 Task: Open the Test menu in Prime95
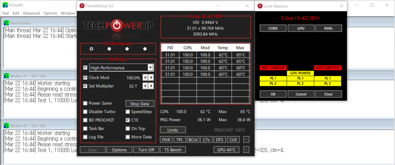5,13
